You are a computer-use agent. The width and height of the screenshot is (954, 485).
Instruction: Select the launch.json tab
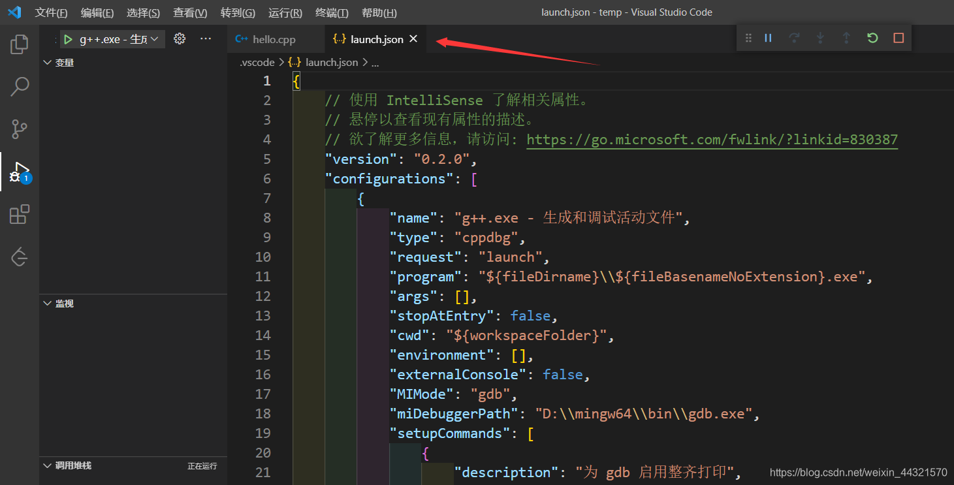[377, 39]
